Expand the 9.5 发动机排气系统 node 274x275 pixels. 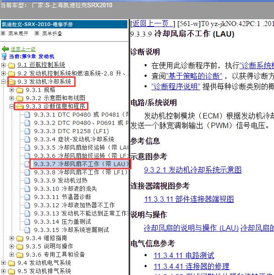3,271
